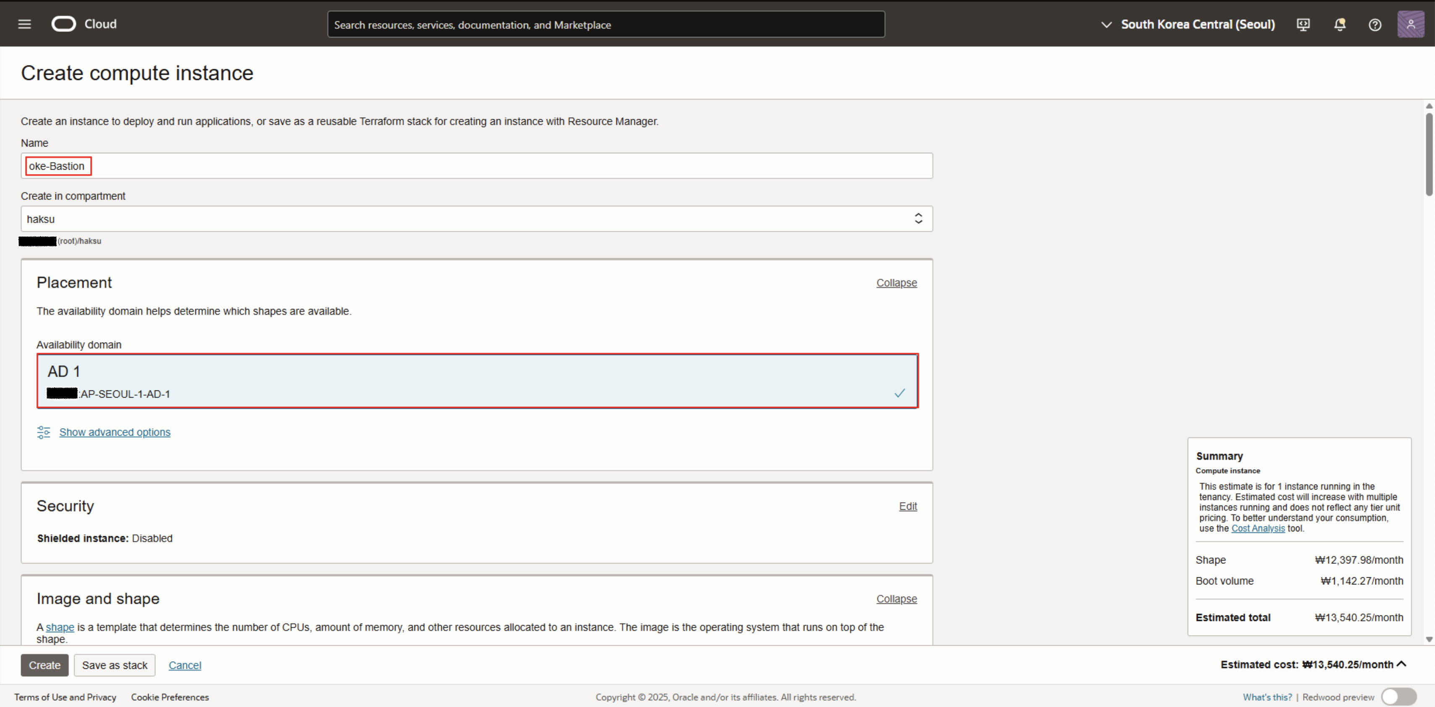This screenshot has height=707, width=1435.
Task: Click Save as stack
Action: [x=114, y=665]
